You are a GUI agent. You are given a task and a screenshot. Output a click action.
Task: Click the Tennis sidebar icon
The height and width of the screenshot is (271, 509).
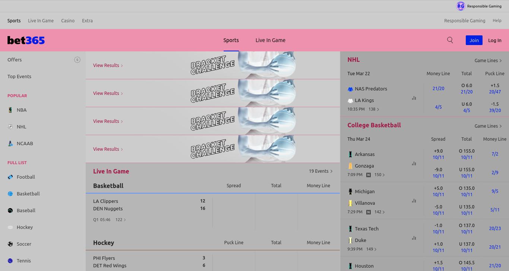tap(10, 261)
